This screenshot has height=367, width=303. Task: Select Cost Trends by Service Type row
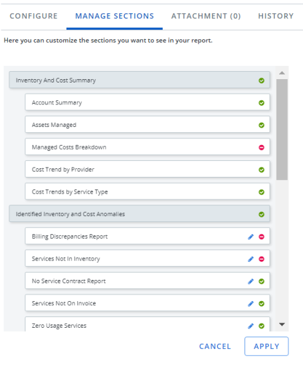pos(148,191)
